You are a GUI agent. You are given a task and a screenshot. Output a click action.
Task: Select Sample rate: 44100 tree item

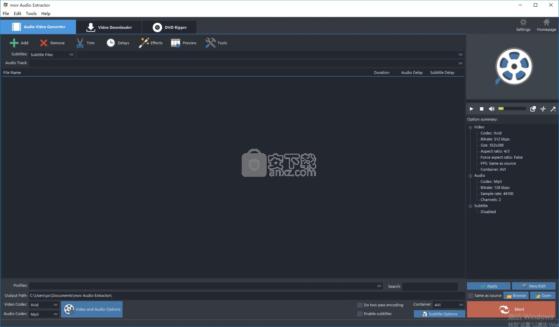[497, 194]
